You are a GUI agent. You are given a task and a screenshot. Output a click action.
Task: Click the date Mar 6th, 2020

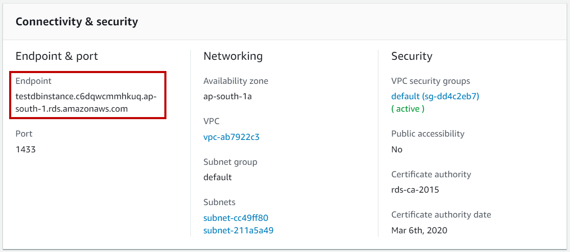pos(419,230)
